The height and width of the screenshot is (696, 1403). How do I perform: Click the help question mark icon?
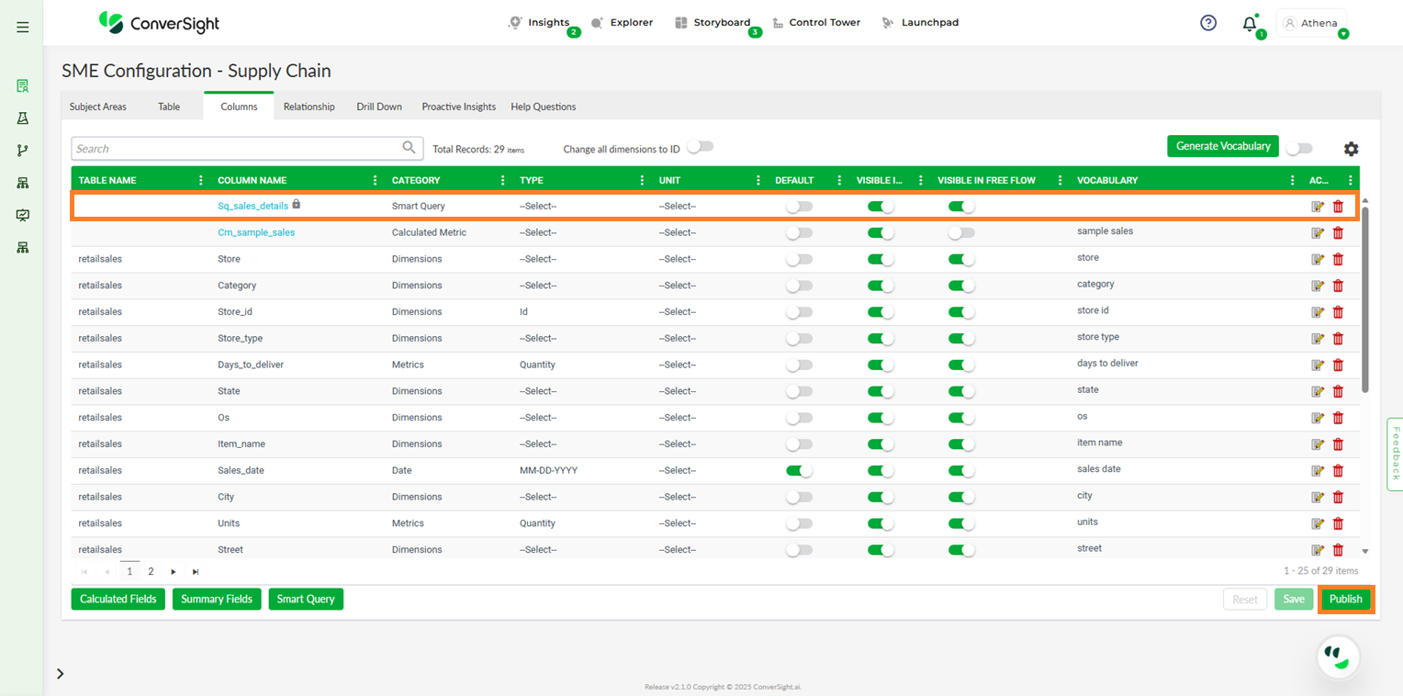coord(1208,23)
